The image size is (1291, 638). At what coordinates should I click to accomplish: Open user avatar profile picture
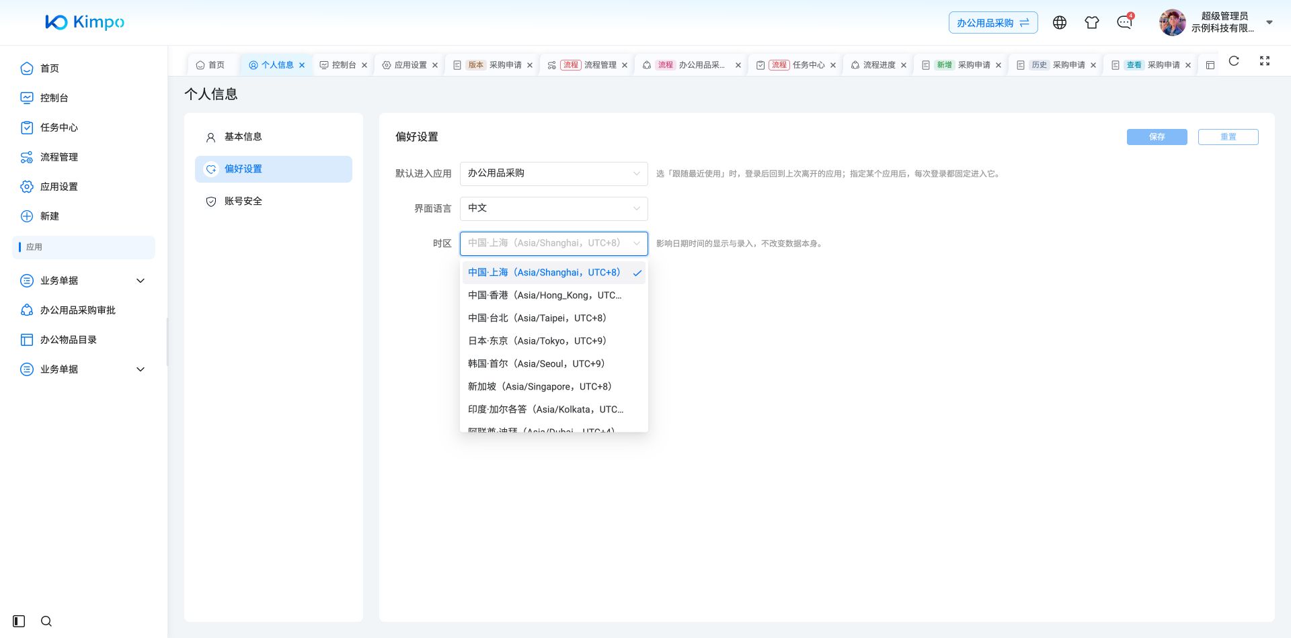click(1173, 22)
